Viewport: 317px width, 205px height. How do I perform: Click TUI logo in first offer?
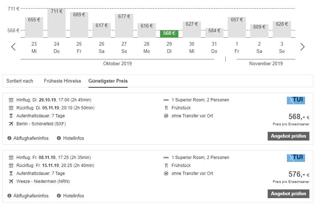point(296,100)
